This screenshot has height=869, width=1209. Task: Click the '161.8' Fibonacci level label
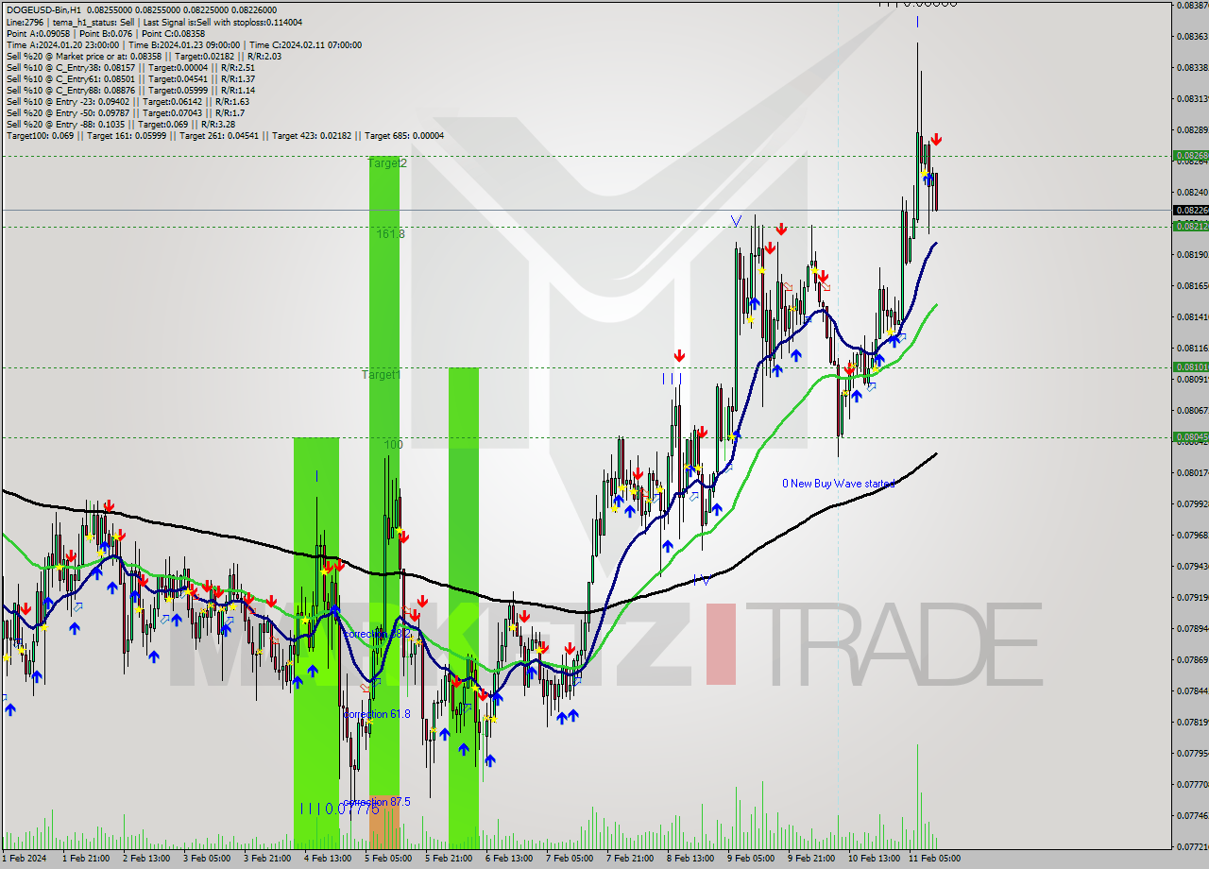click(x=391, y=233)
